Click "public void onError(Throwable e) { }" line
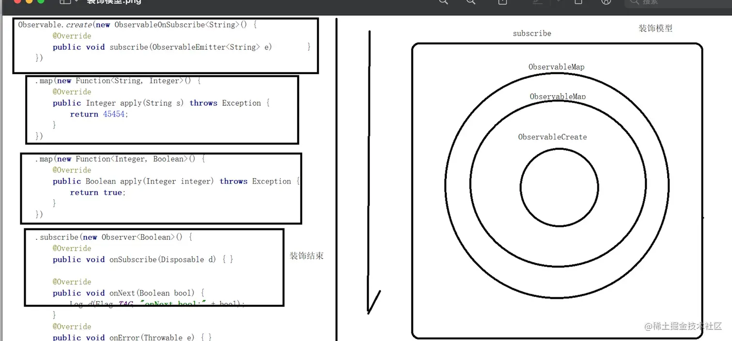 [x=132, y=337]
